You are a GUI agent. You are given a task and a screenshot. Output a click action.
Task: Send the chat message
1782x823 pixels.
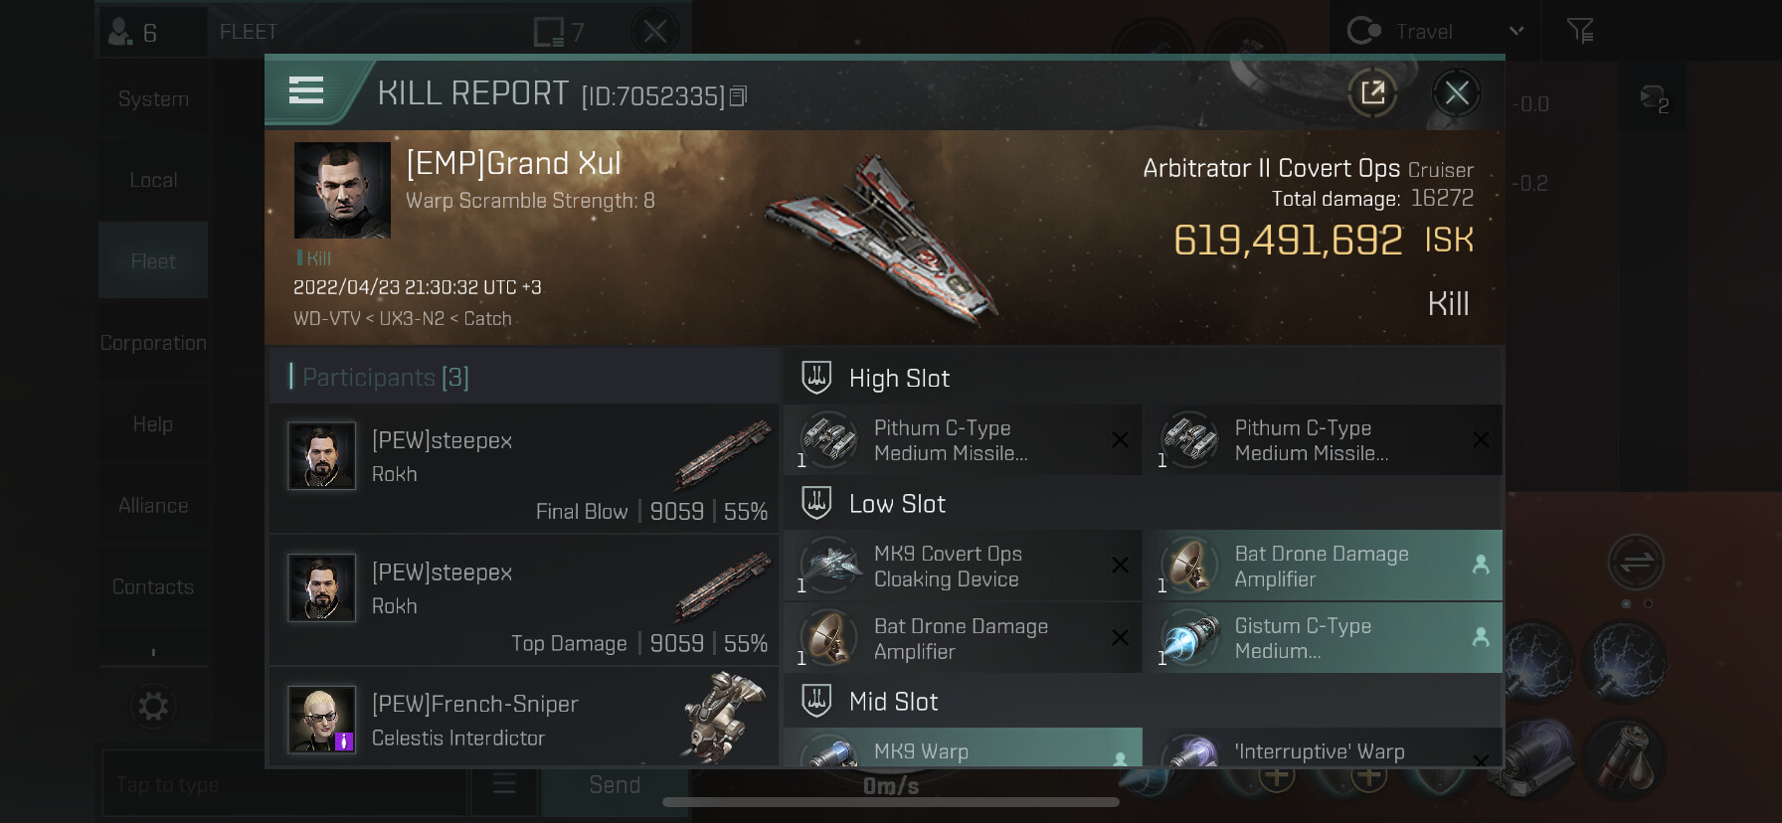(615, 784)
